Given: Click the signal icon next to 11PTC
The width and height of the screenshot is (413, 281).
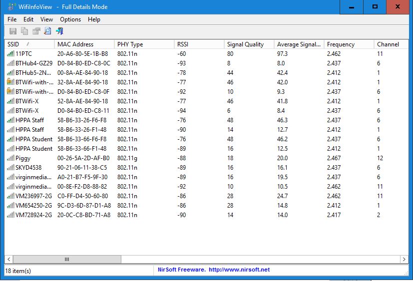Looking at the screenshot, I should pyautogui.click(x=10, y=53).
